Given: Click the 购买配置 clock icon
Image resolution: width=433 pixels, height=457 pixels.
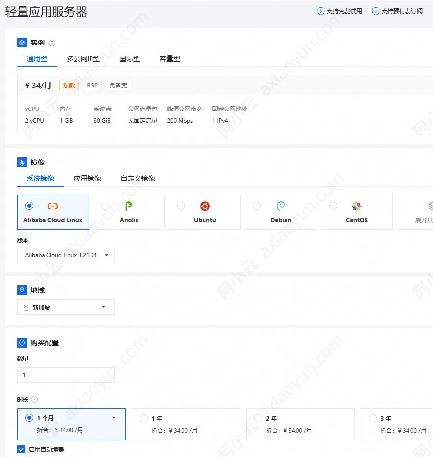Looking at the screenshot, I should (x=22, y=343).
